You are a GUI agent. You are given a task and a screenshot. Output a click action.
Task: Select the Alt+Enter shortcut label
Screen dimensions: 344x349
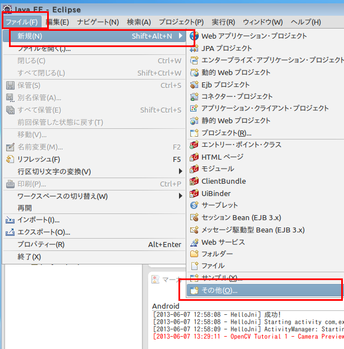tap(165, 245)
